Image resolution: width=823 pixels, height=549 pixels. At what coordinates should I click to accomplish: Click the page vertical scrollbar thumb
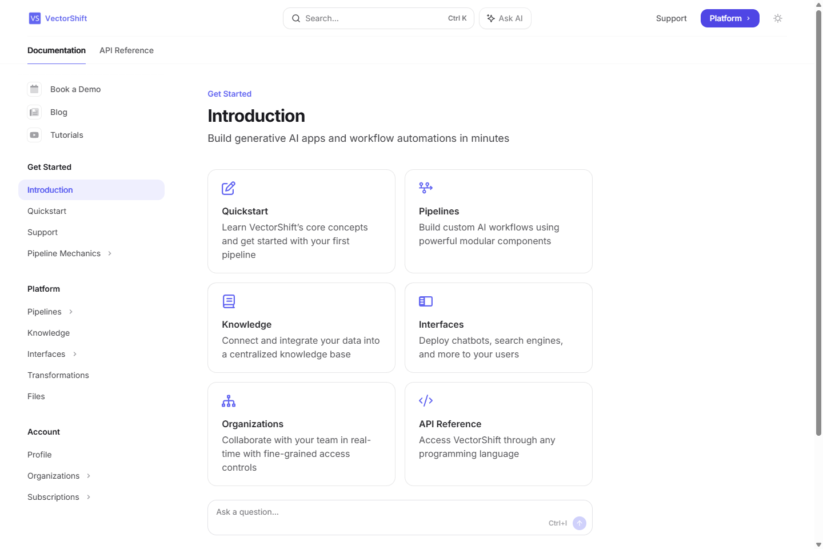pos(818,223)
